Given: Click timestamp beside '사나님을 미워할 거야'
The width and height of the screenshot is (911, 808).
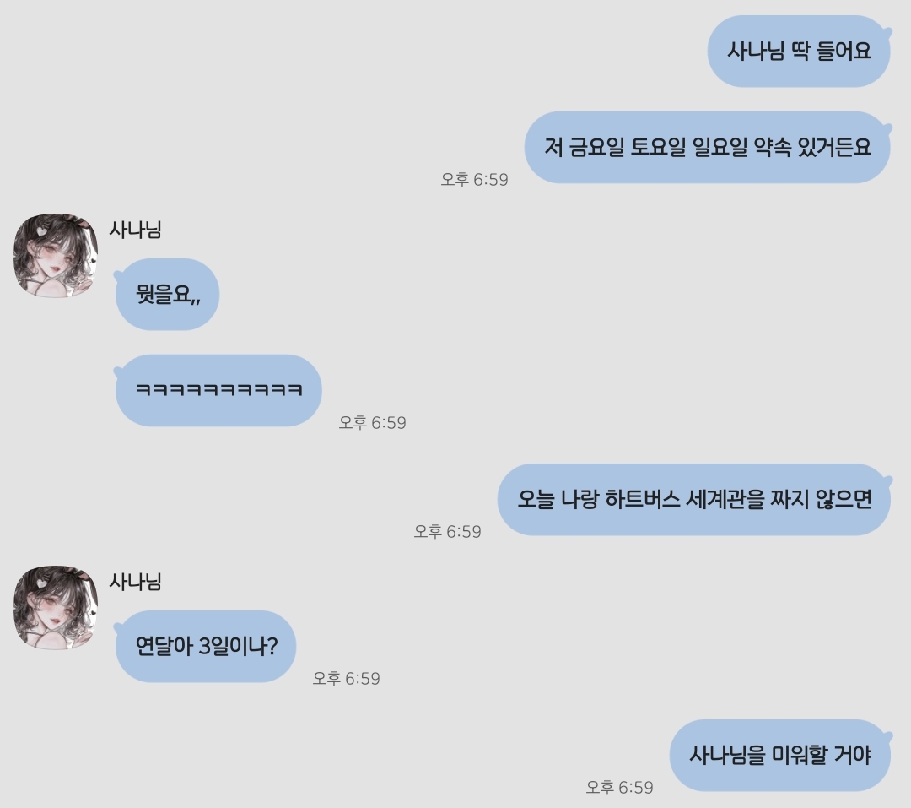Looking at the screenshot, I should coord(619,787).
